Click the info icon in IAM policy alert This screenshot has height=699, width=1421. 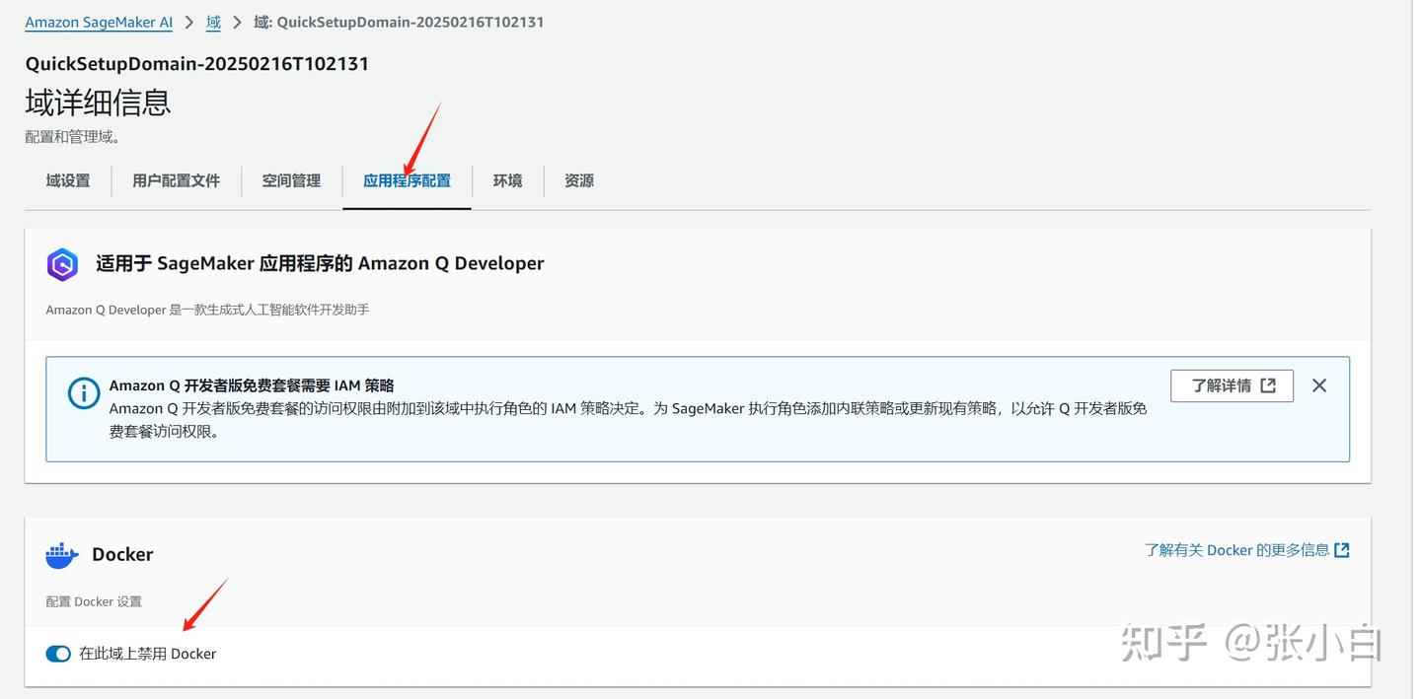click(x=84, y=392)
